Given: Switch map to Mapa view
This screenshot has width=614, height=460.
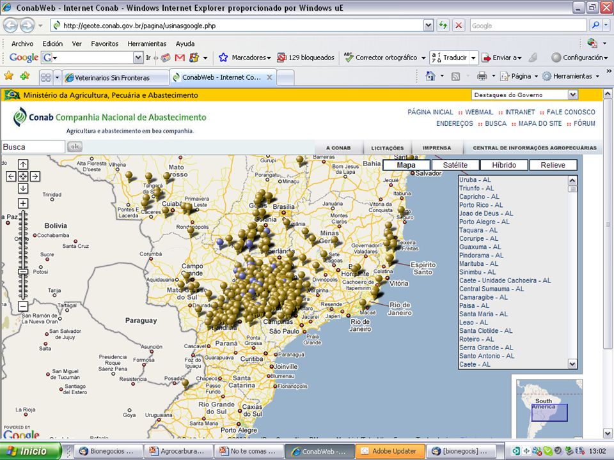Looking at the screenshot, I should 406,165.
